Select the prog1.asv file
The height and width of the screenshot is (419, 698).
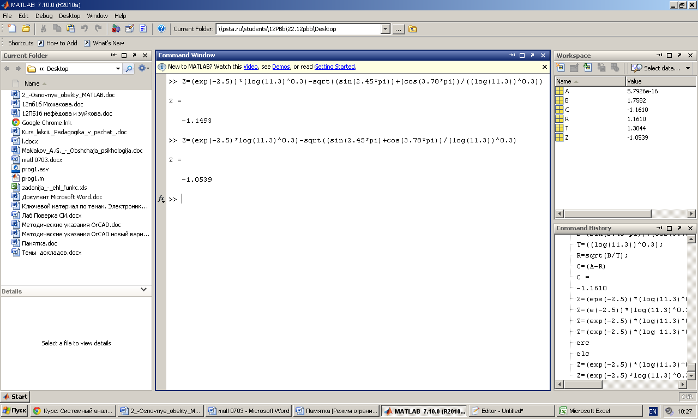coord(35,169)
